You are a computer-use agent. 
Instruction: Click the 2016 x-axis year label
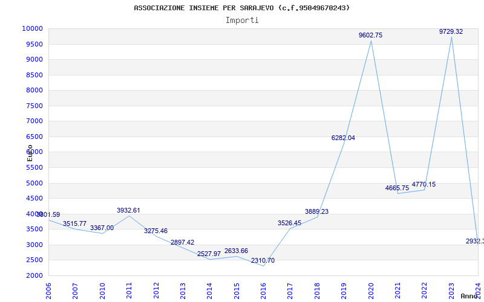pyautogui.click(x=263, y=291)
